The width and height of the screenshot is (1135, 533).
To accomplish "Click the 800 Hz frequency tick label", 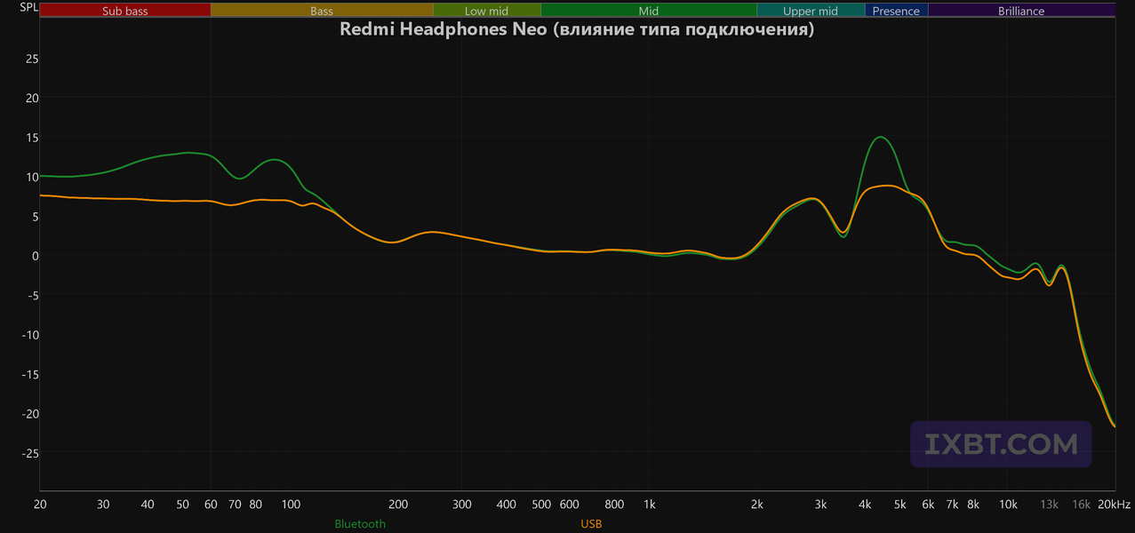I will pyautogui.click(x=614, y=505).
